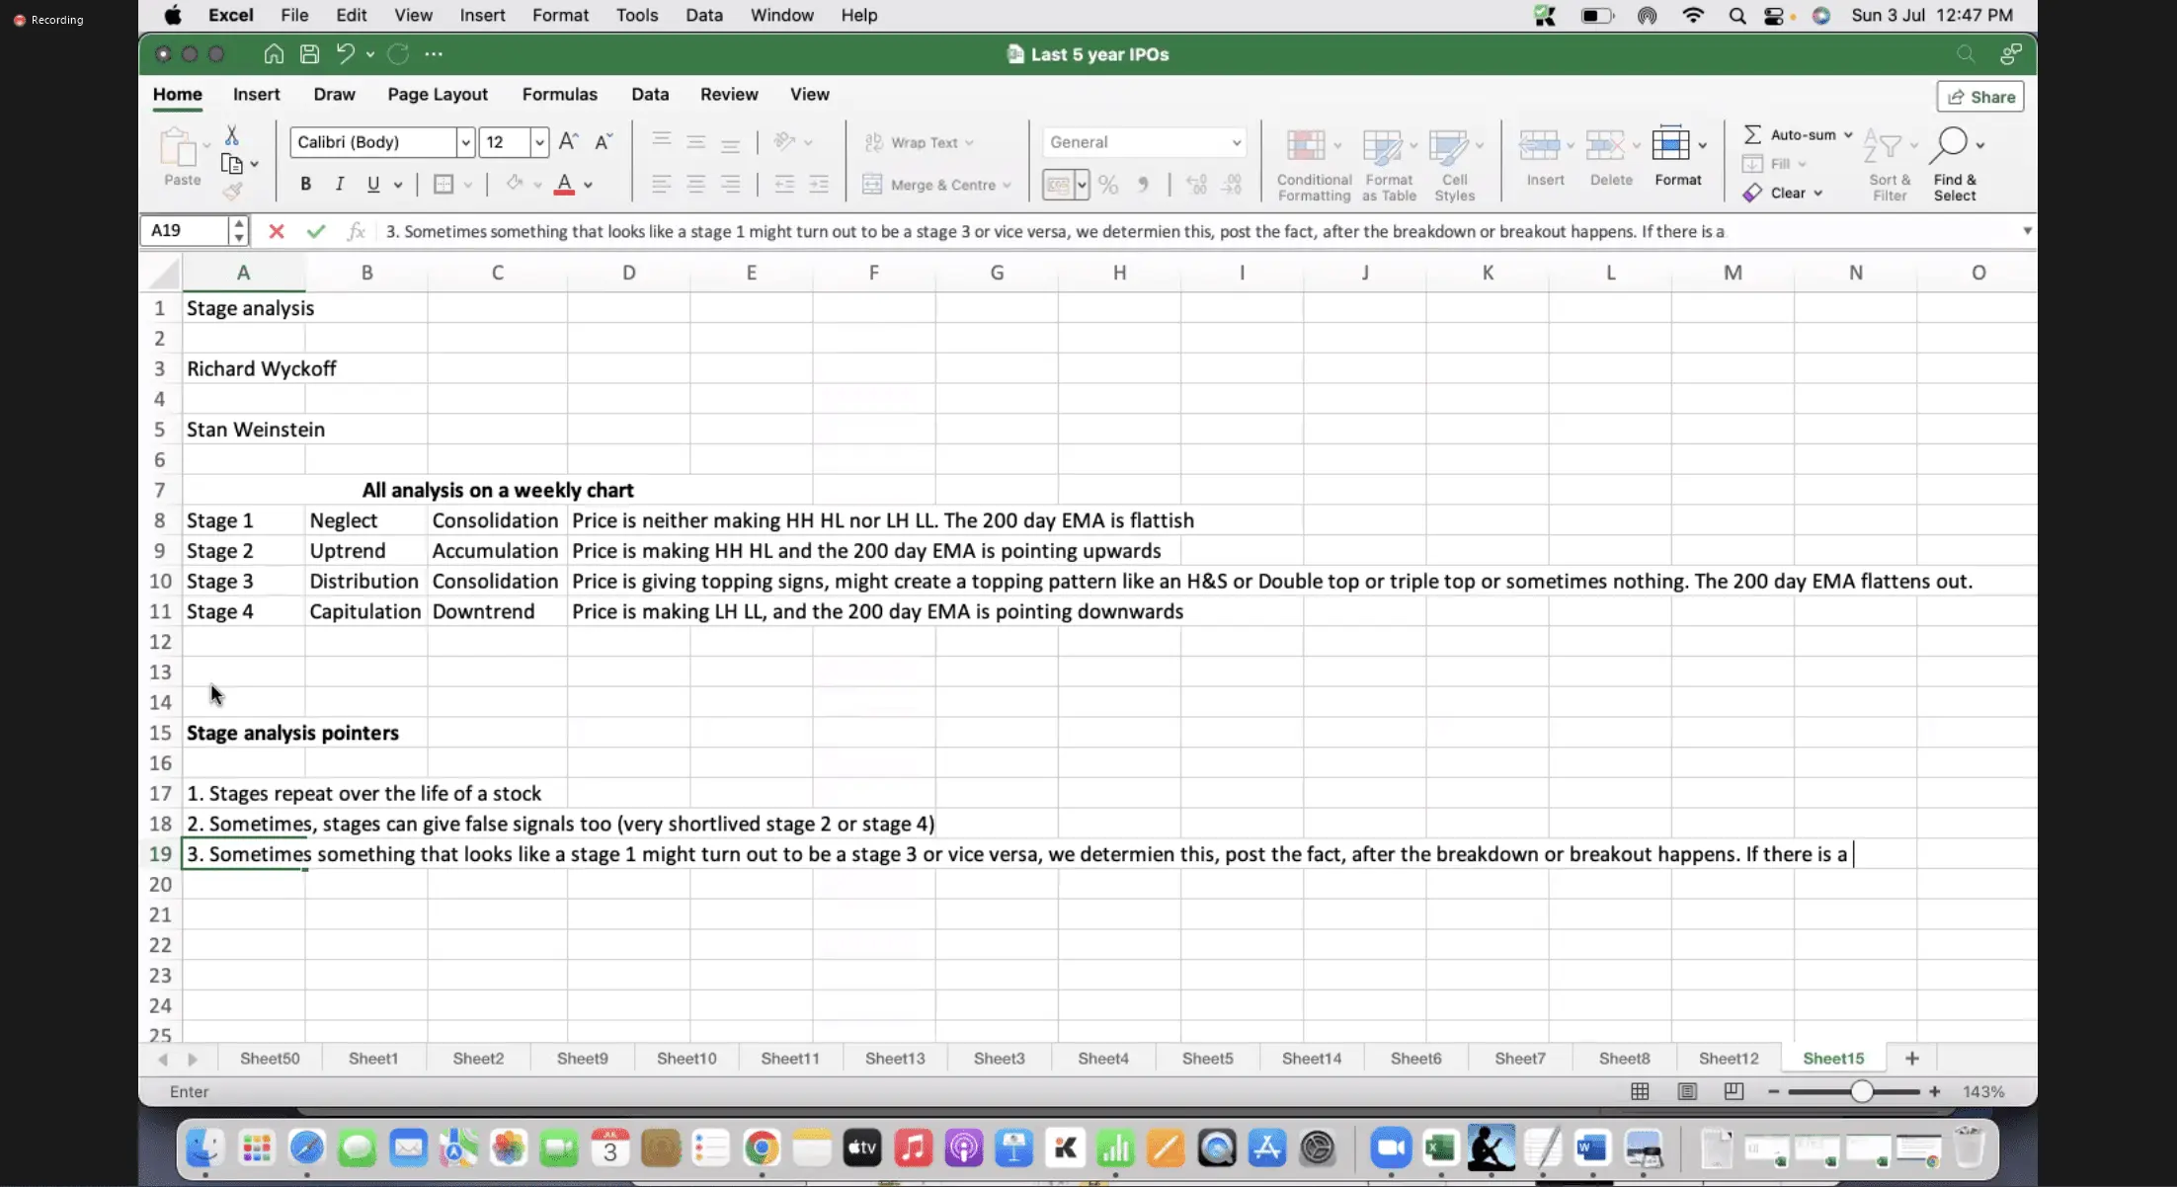
Task: Switch to the Sheet12 tab
Action: (1729, 1059)
